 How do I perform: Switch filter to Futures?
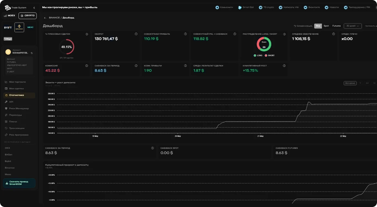point(337,26)
